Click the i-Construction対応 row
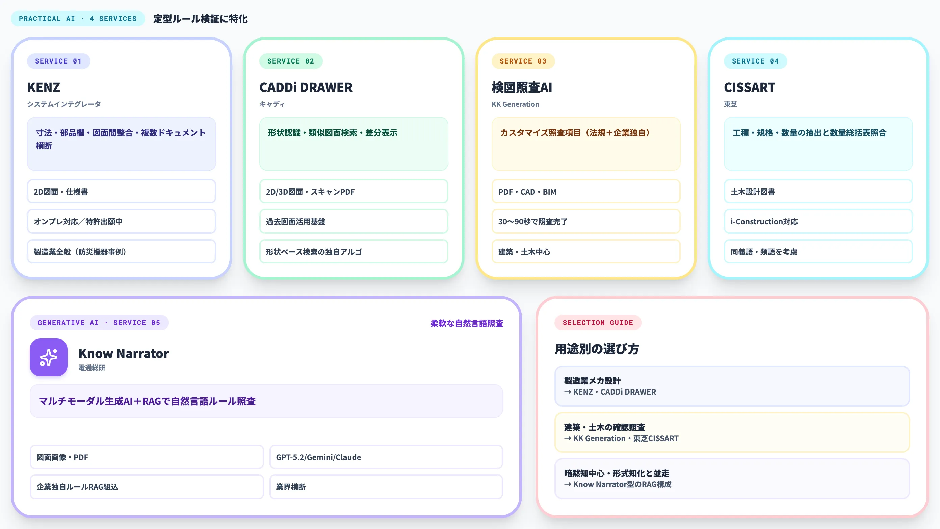 (x=818, y=221)
